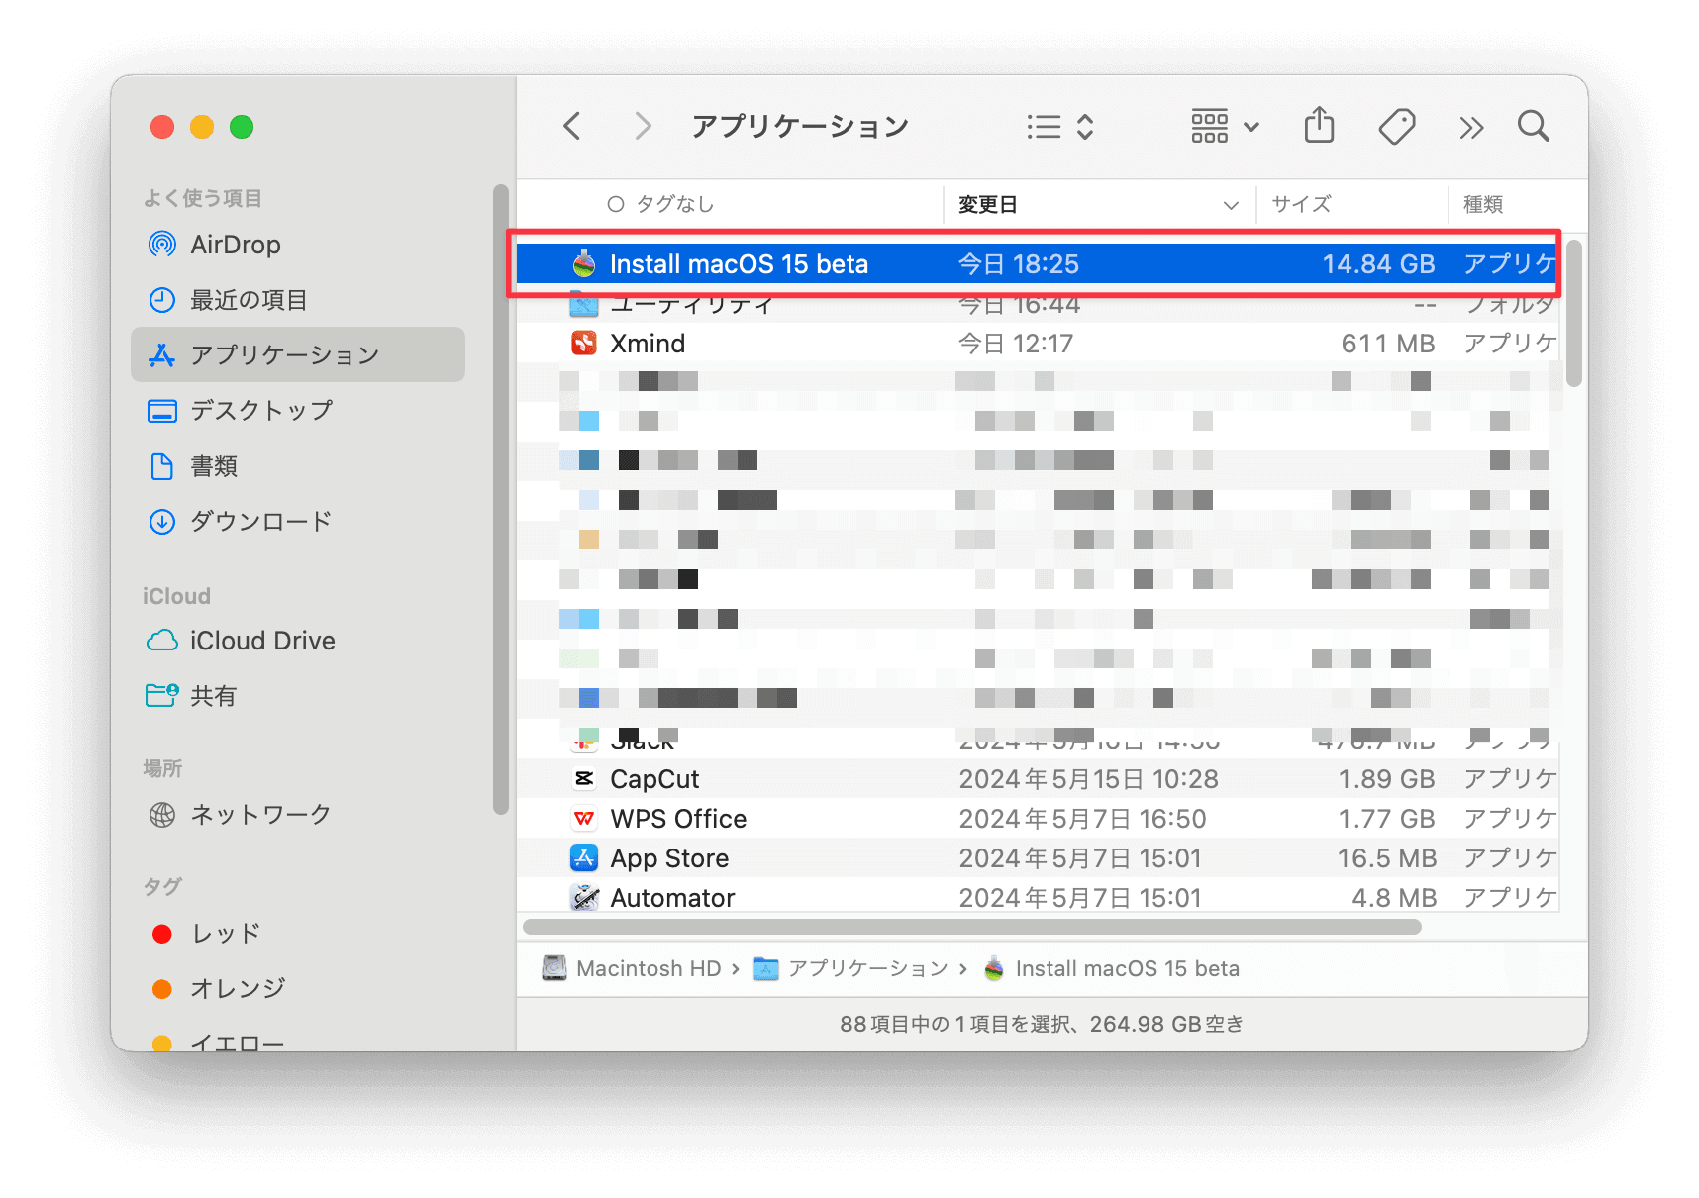The width and height of the screenshot is (1699, 1198).
Task: Open 最近の項目 in the sidebar
Action: tap(297, 300)
